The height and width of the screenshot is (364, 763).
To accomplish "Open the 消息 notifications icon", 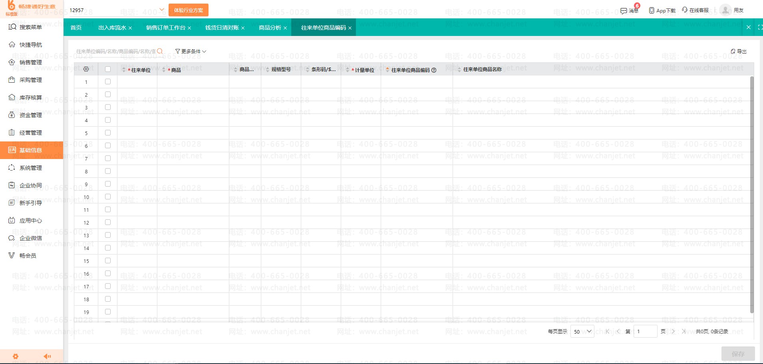I will pyautogui.click(x=624, y=11).
